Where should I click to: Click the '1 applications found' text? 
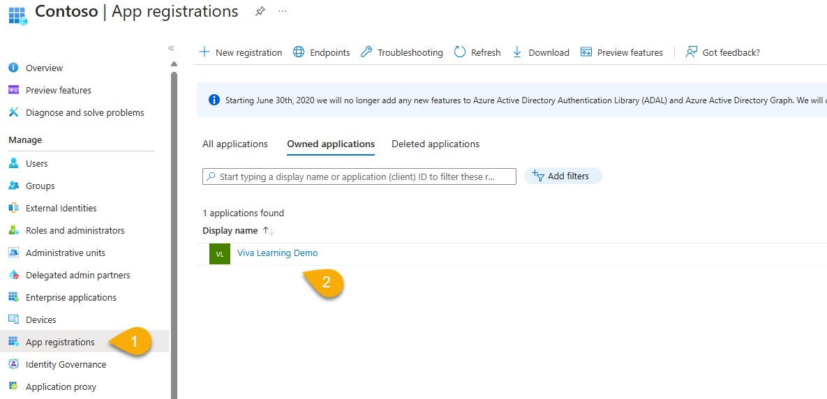pyautogui.click(x=243, y=213)
